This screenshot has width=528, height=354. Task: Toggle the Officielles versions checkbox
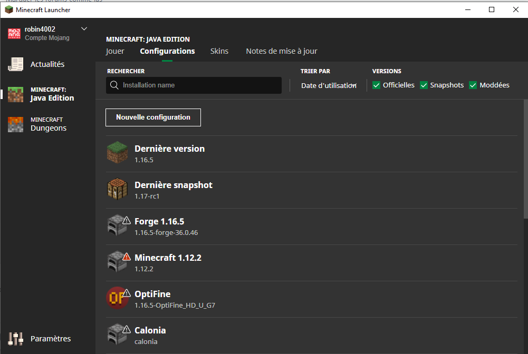coord(376,85)
